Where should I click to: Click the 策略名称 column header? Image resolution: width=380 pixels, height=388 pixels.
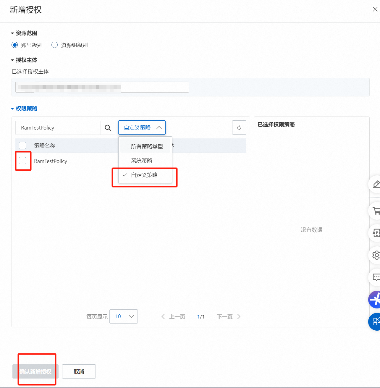[45, 145]
